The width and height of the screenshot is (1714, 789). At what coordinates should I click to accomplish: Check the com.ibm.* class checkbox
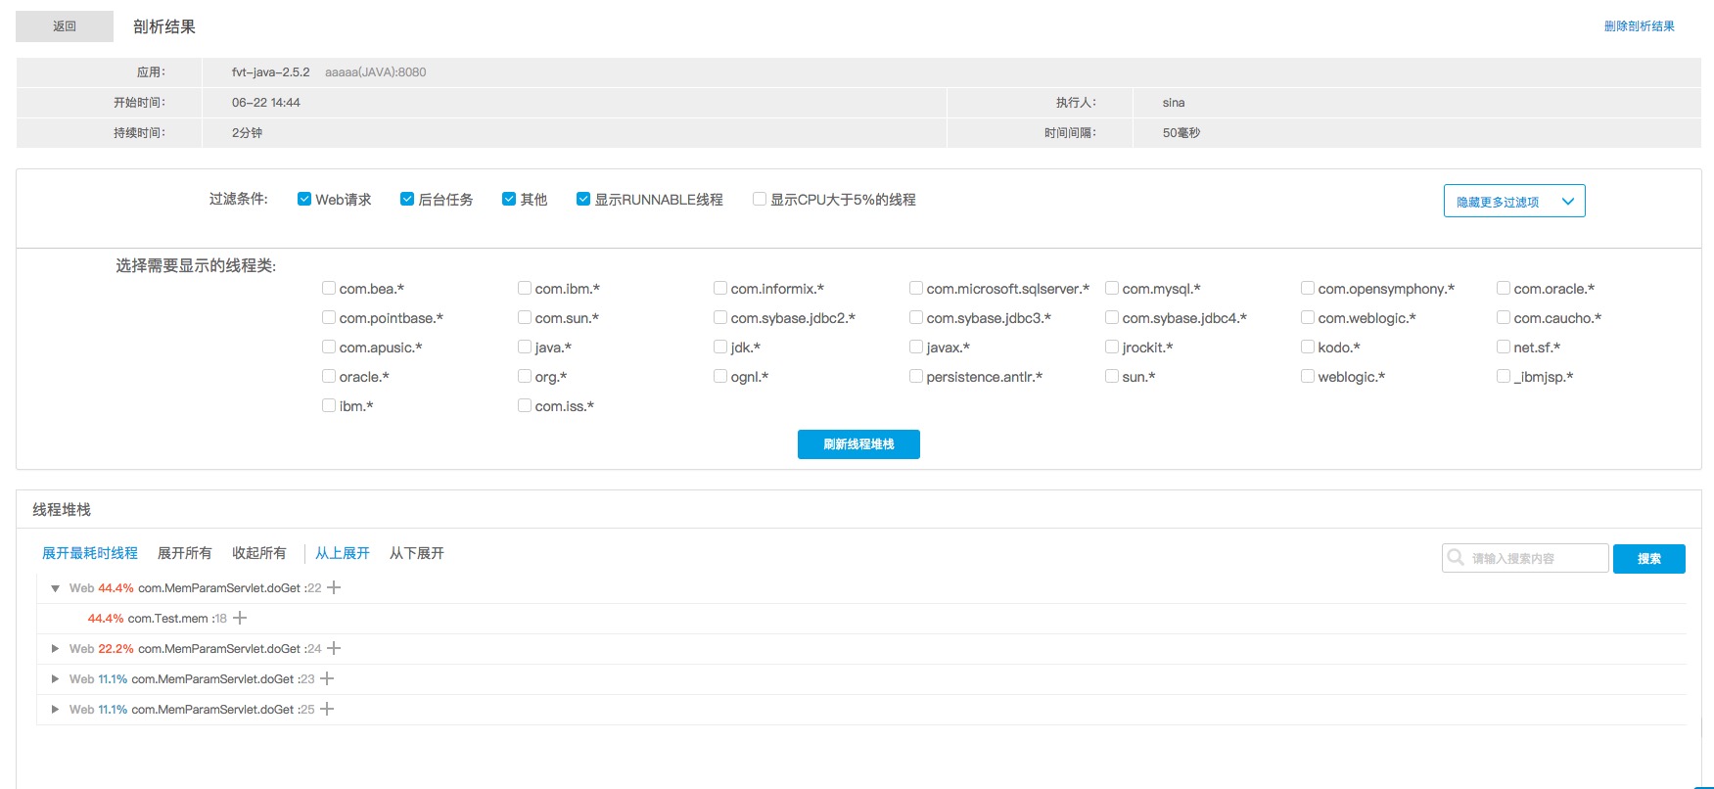point(525,288)
